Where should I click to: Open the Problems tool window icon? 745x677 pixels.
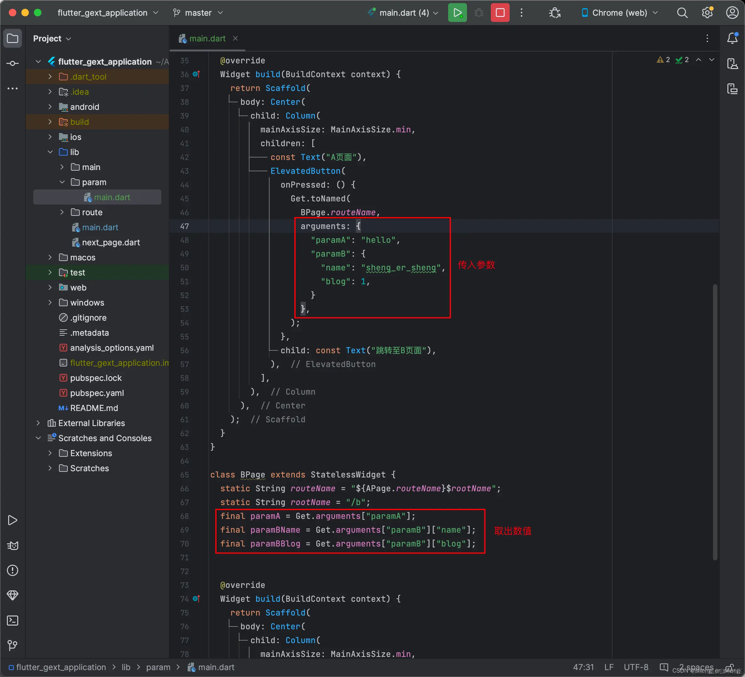click(x=13, y=571)
